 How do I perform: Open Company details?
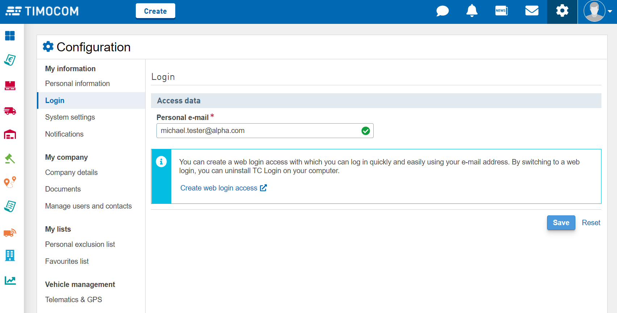[x=71, y=172]
